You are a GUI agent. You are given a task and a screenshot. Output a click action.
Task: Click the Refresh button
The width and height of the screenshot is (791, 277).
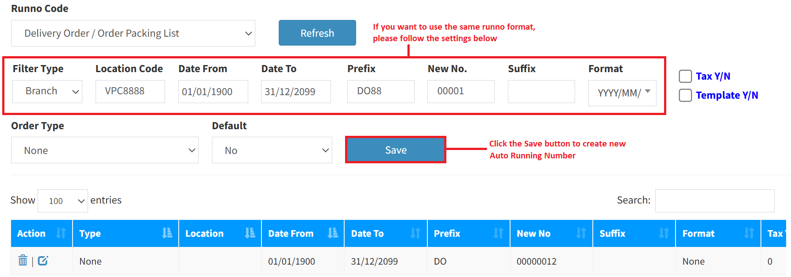click(x=317, y=33)
